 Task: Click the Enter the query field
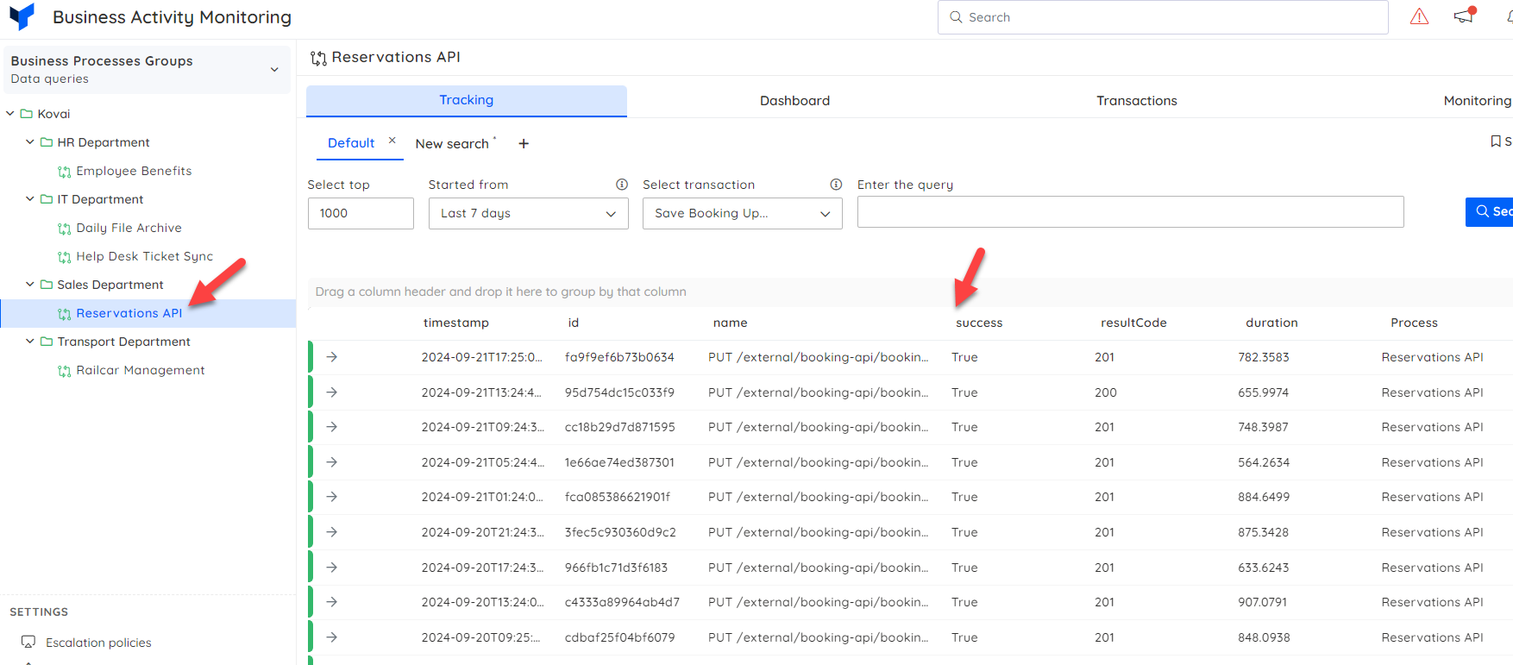point(1130,212)
